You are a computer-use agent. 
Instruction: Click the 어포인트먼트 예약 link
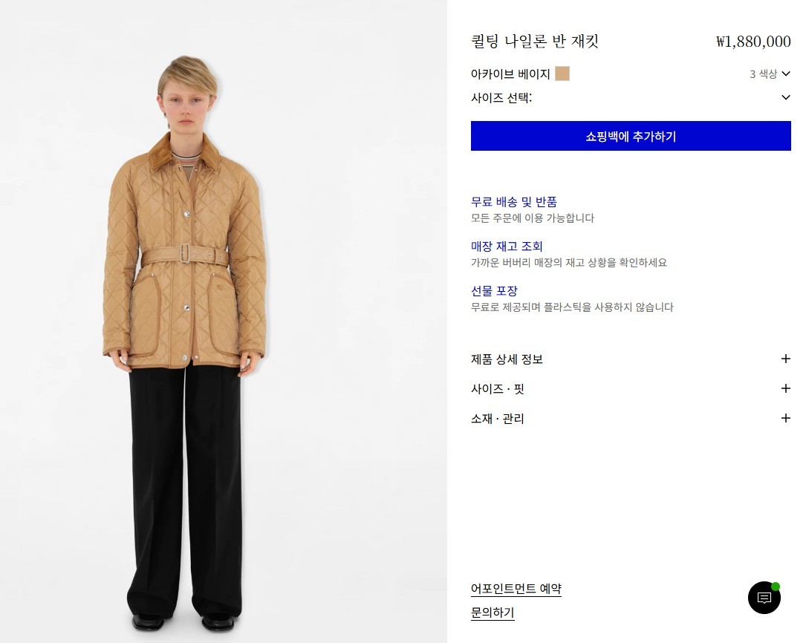516,589
